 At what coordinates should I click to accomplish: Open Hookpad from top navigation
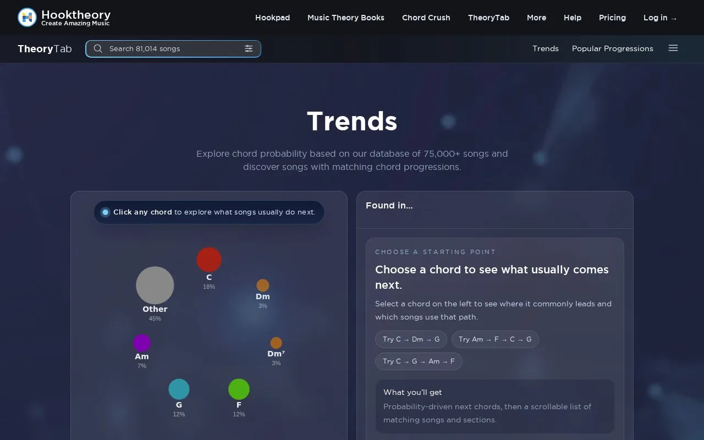pos(272,18)
